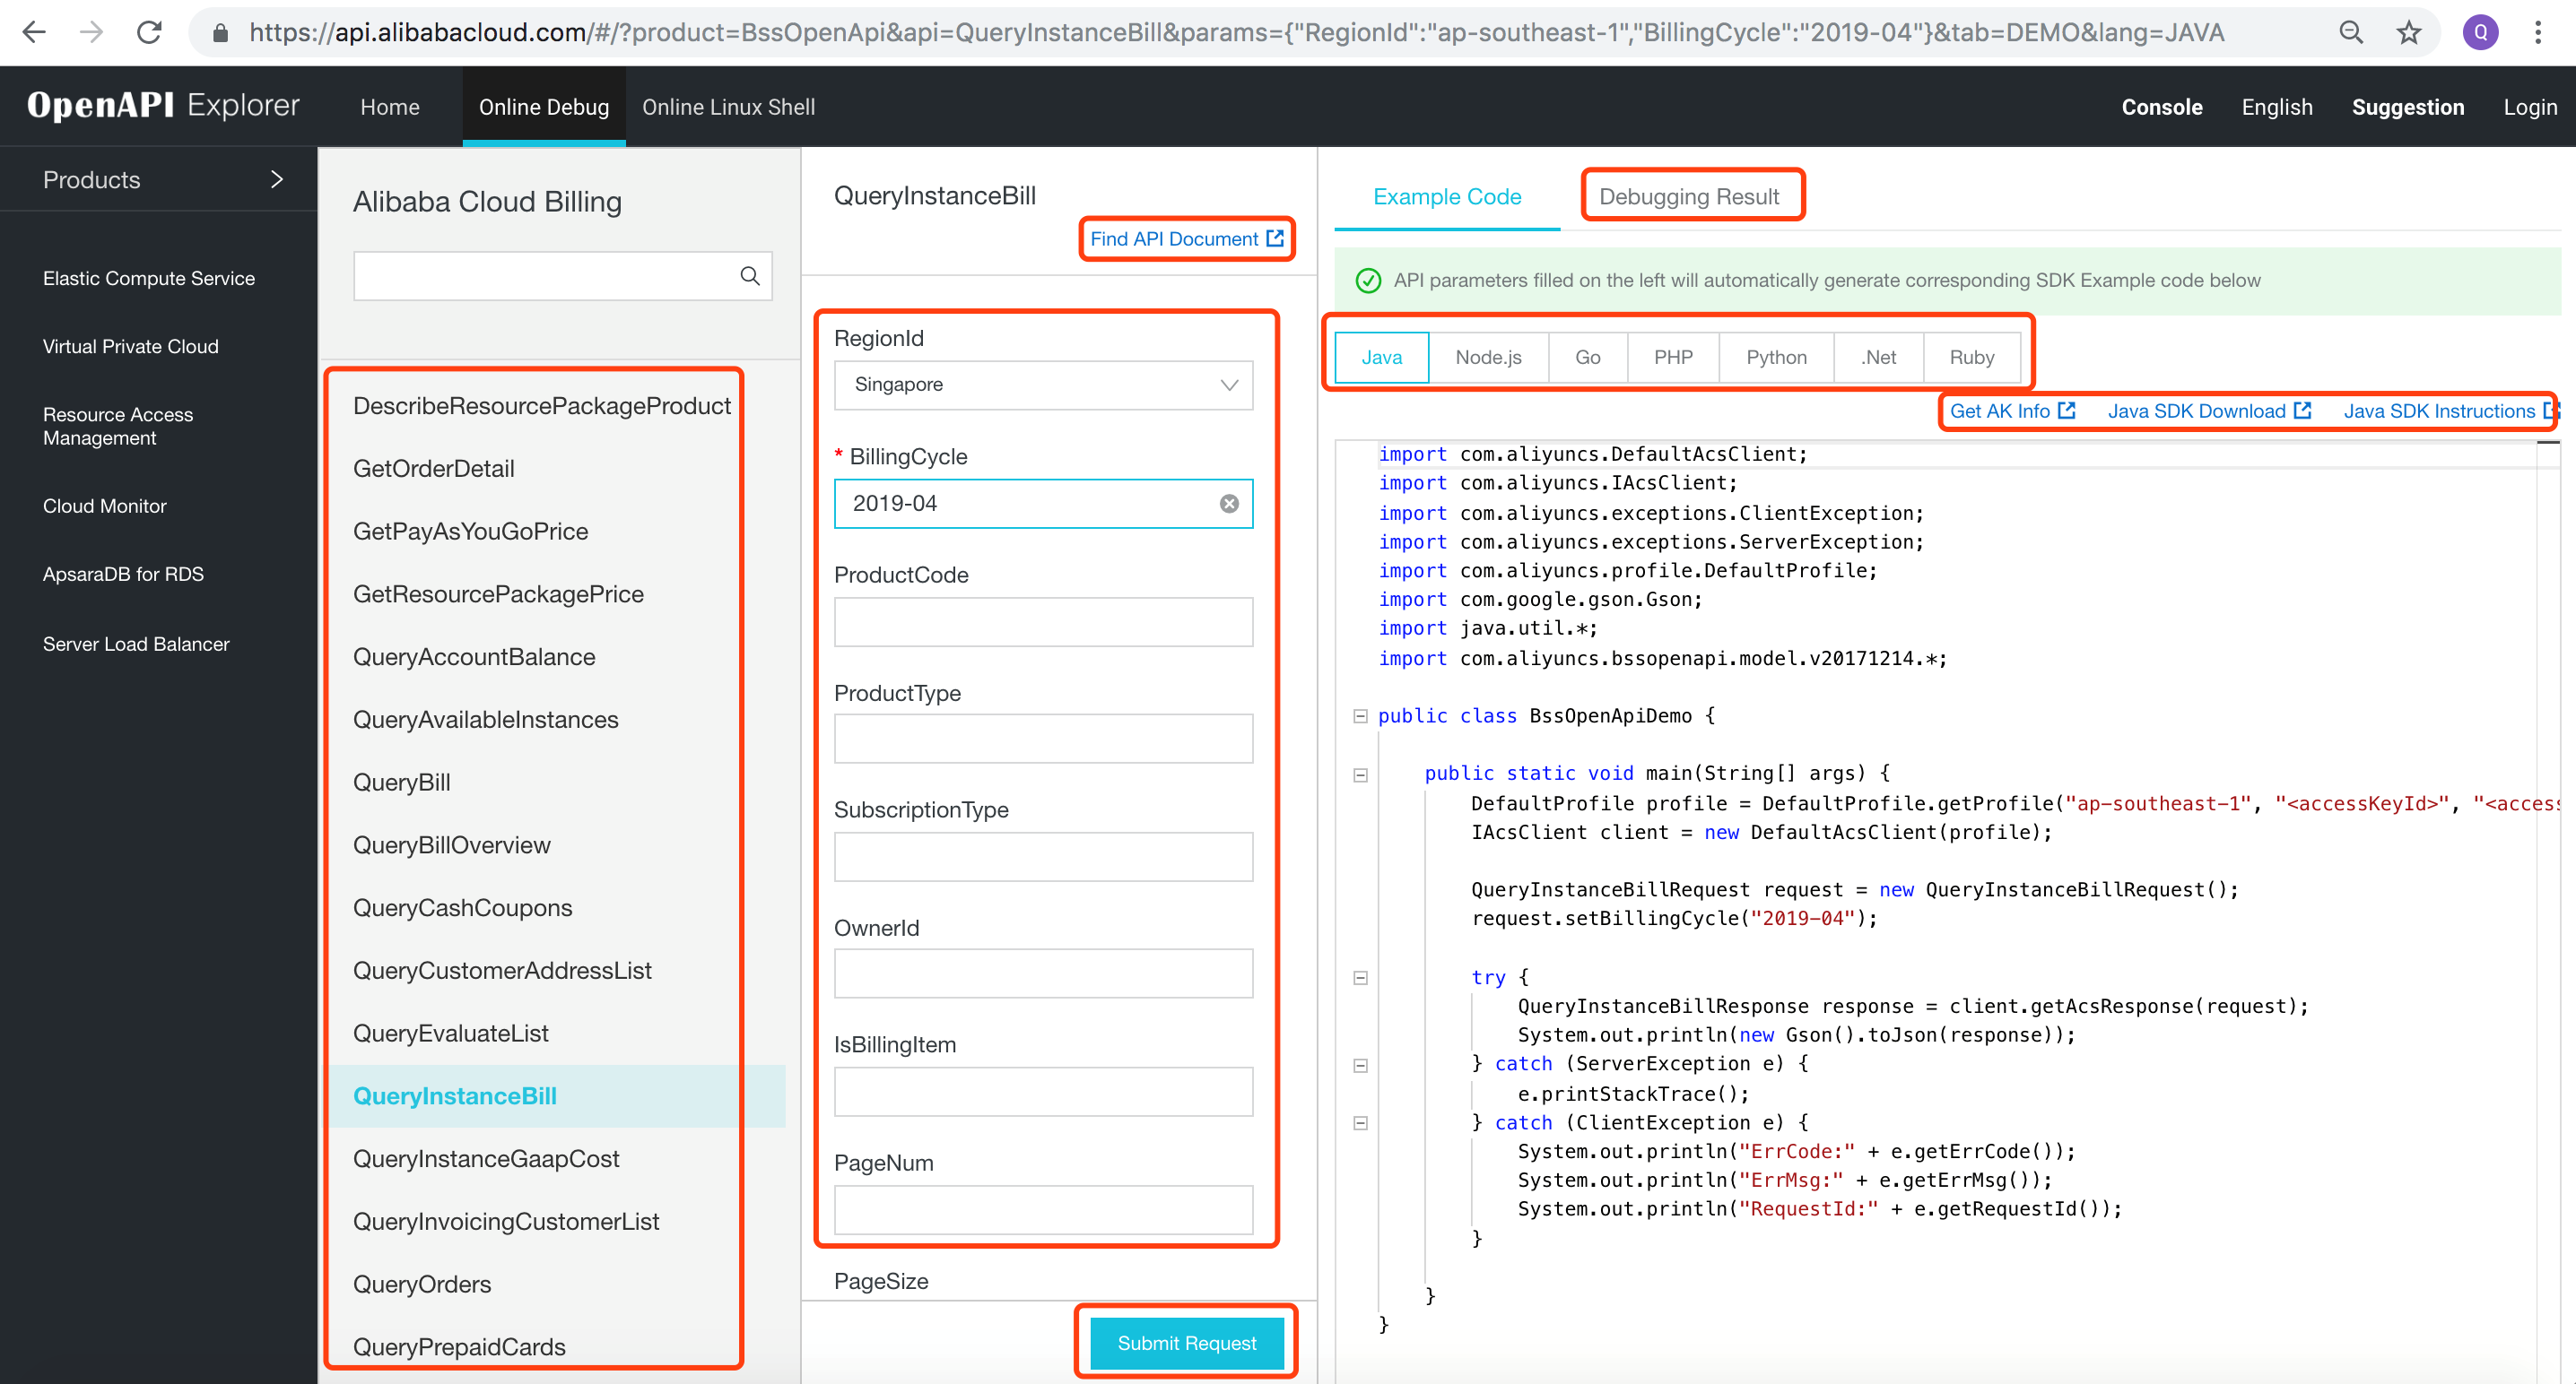
Task: Select the .Net language tab
Action: pyautogui.click(x=1878, y=358)
